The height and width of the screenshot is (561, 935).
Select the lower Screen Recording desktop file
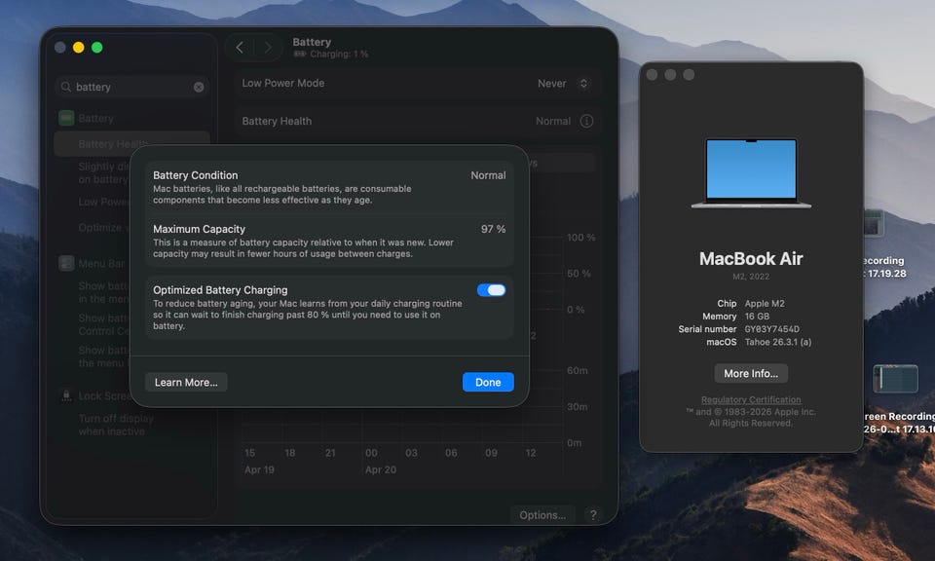coord(893,380)
